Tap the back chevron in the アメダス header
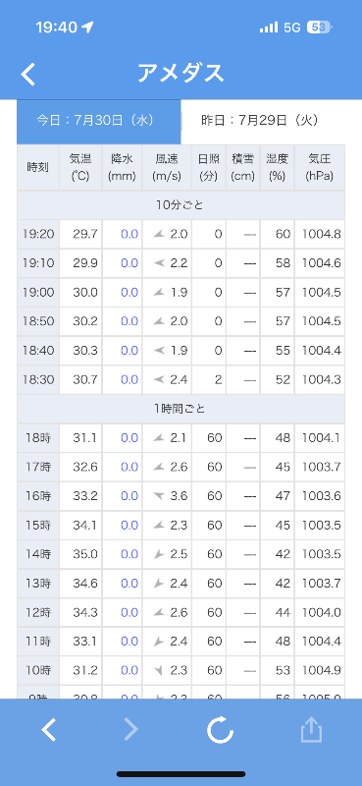 [28, 75]
